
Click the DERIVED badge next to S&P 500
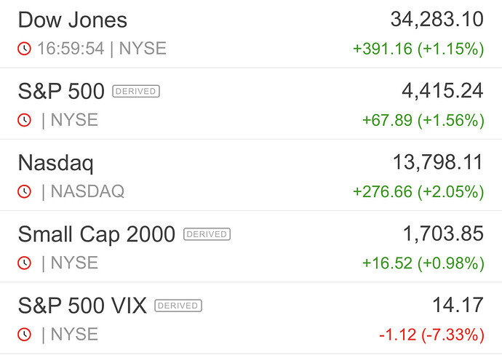[136, 92]
